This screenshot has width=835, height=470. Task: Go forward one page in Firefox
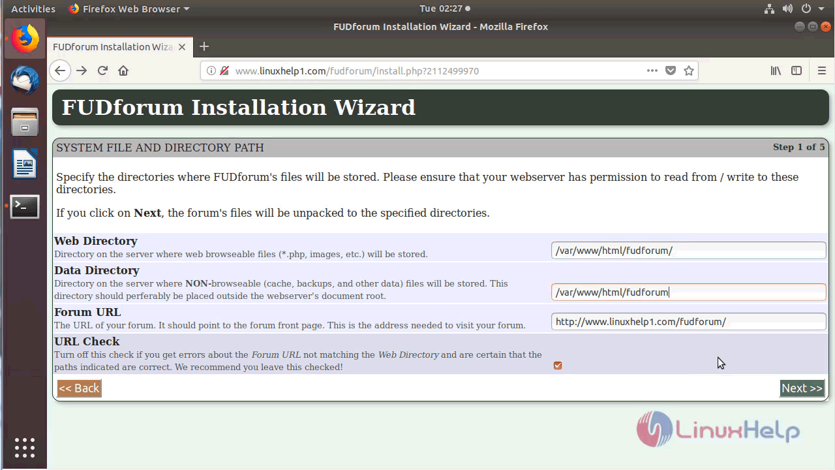pyautogui.click(x=82, y=70)
